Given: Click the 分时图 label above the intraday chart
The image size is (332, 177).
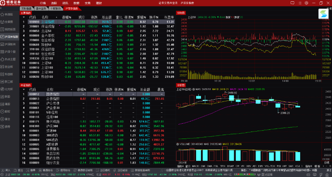Looking at the screenshot, I should (x=181, y=13).
